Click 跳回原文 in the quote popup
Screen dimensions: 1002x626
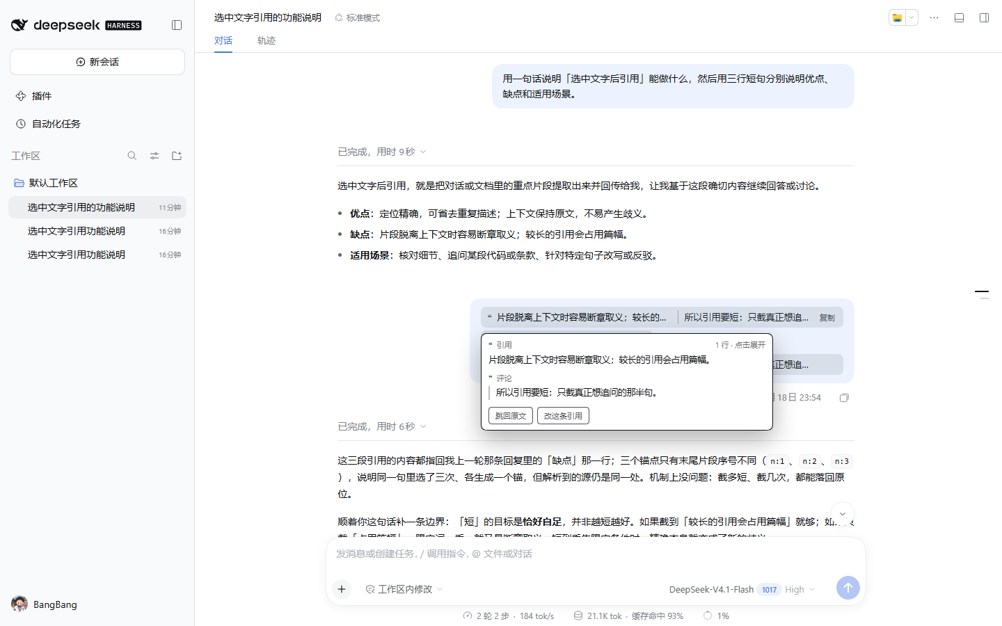pyautogui.click(x=511, y=415)
